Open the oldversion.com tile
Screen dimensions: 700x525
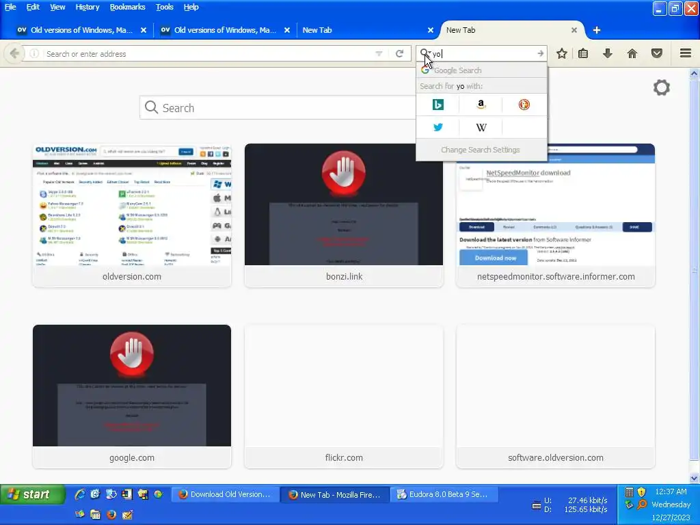coord(132,215)
